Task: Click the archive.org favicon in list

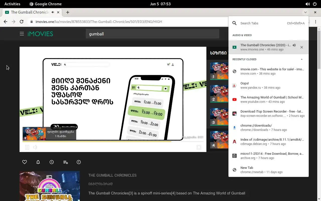Action: click(x=234, y=156)
